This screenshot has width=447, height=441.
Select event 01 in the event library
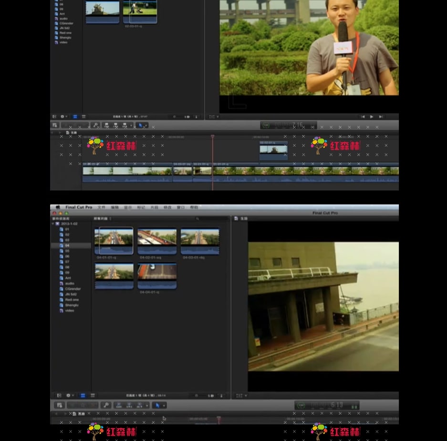click(67, 229)
